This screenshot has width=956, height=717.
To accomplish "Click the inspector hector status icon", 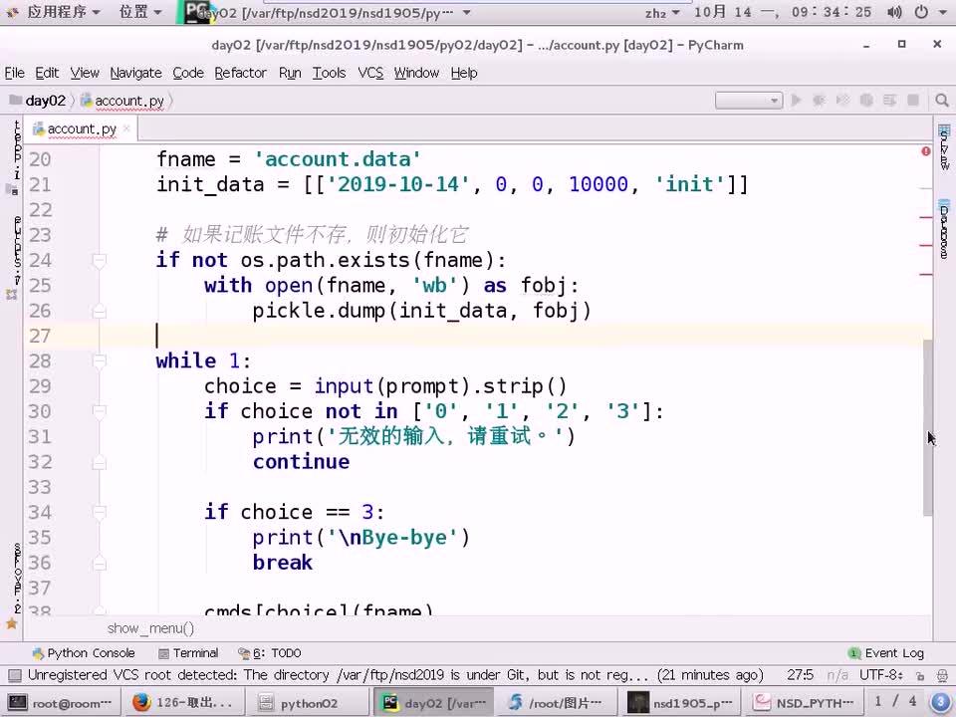I will pos(942,675).
